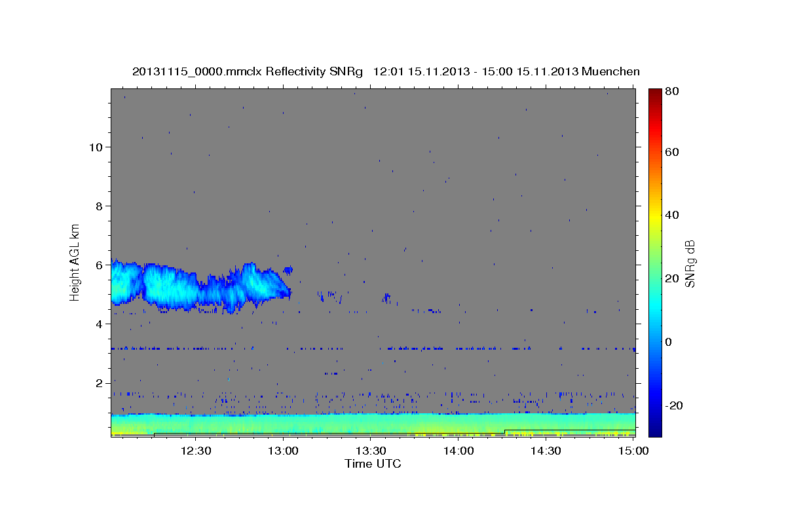Click the "Time UTC" axis label
Screen dimensions: 786x524
(x=373, y=464)
